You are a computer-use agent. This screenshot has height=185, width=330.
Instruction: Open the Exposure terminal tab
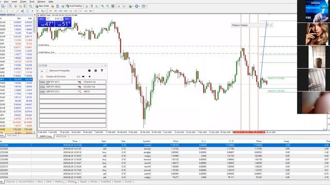point(10,181)
